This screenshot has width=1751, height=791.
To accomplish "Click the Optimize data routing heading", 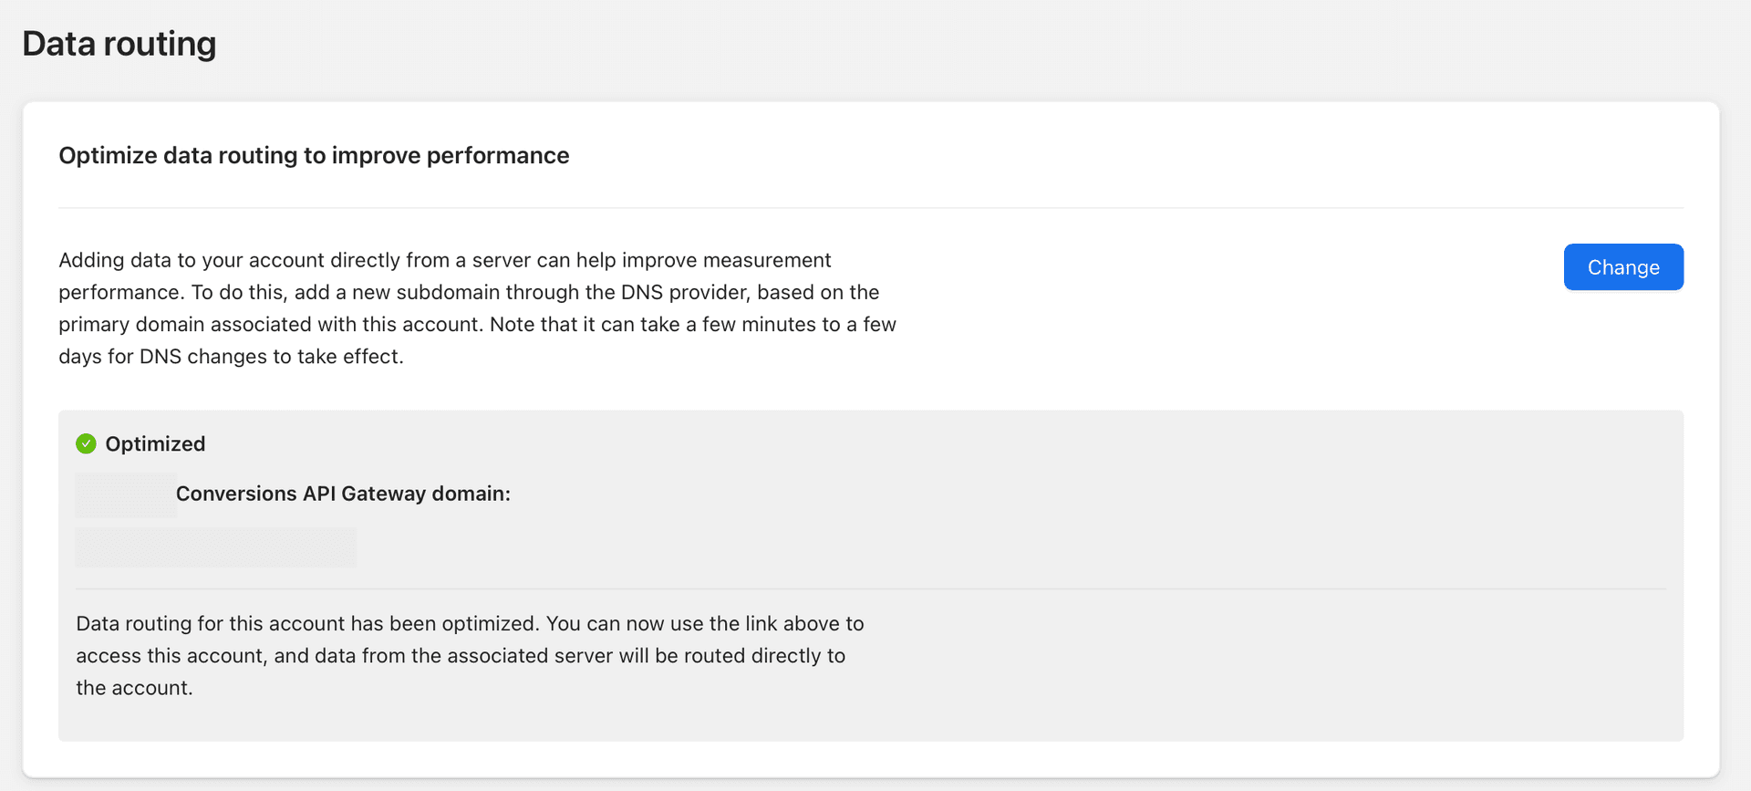I will (x=314, y=155).
